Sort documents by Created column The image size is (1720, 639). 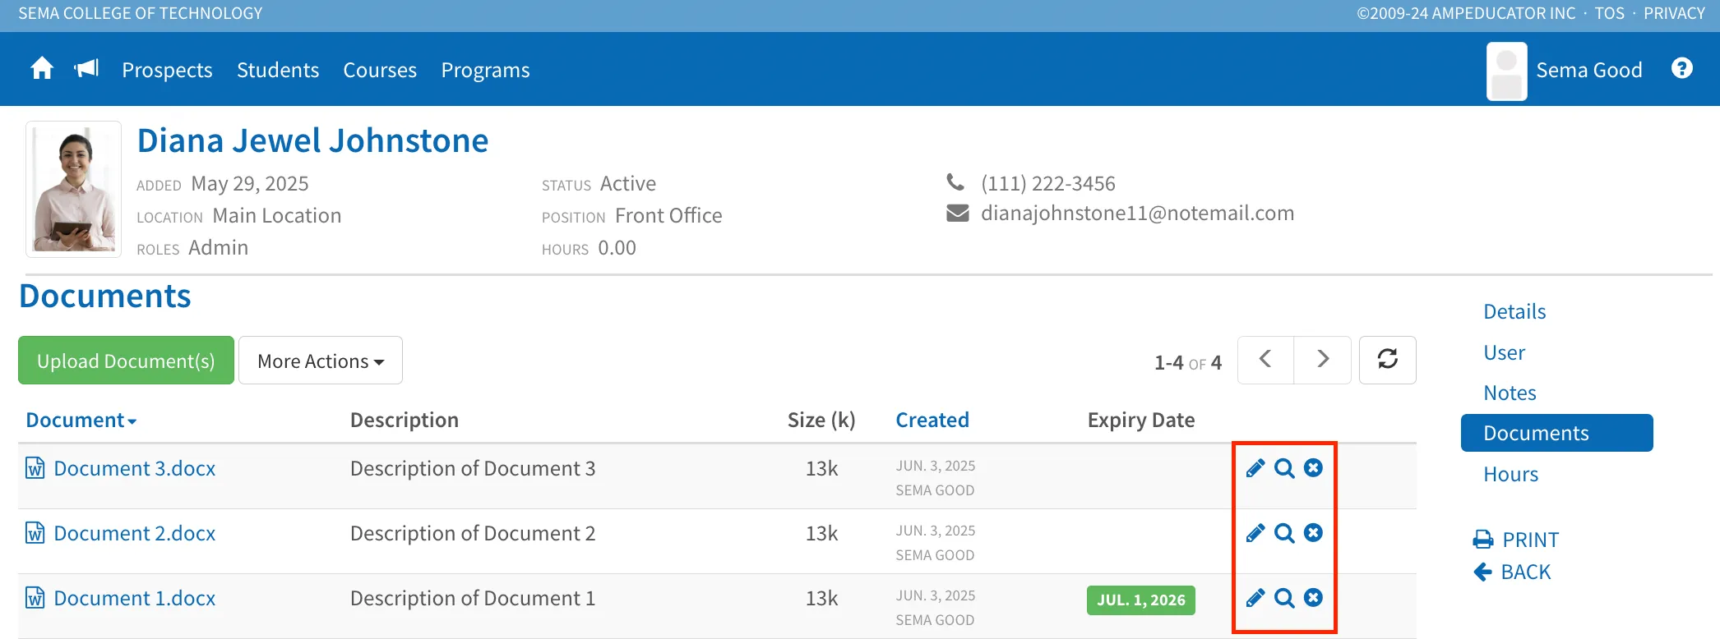932,420
